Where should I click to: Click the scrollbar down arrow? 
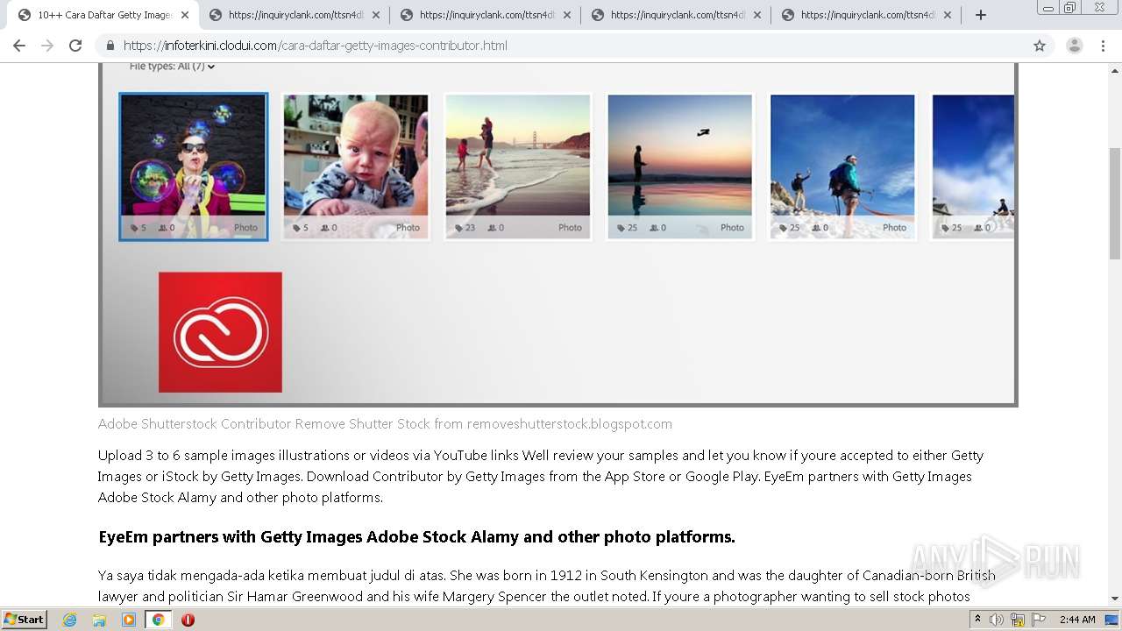(x=1115, y=599)
